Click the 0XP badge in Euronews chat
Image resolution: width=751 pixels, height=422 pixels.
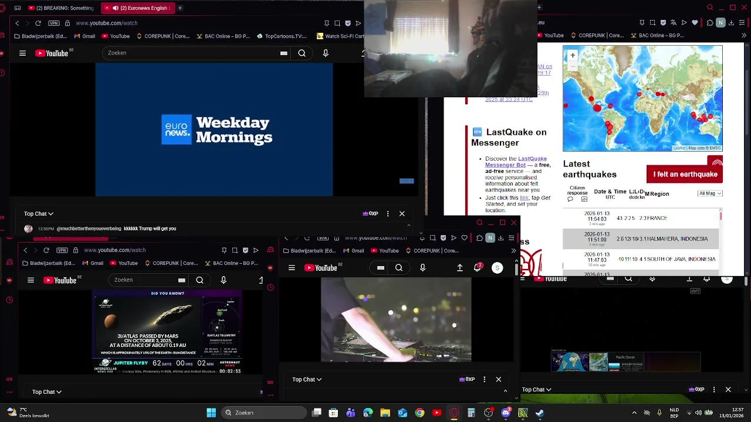coord(370,214)
